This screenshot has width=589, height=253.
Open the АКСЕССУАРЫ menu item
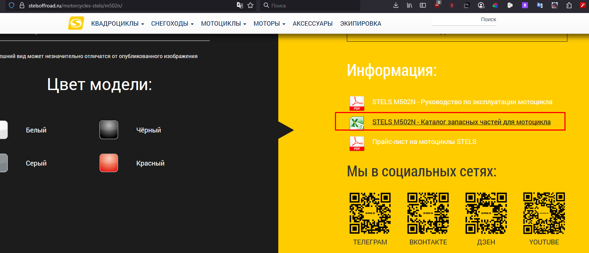[x=313, y=23]
